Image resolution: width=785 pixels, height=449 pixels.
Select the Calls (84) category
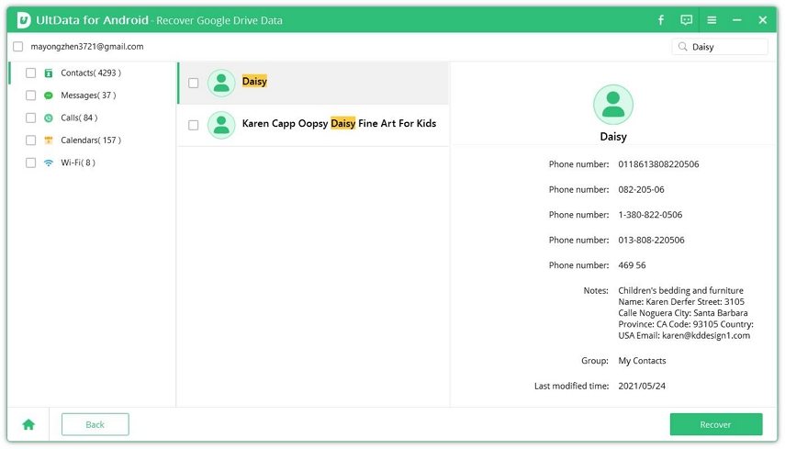[x=79, y=118]
